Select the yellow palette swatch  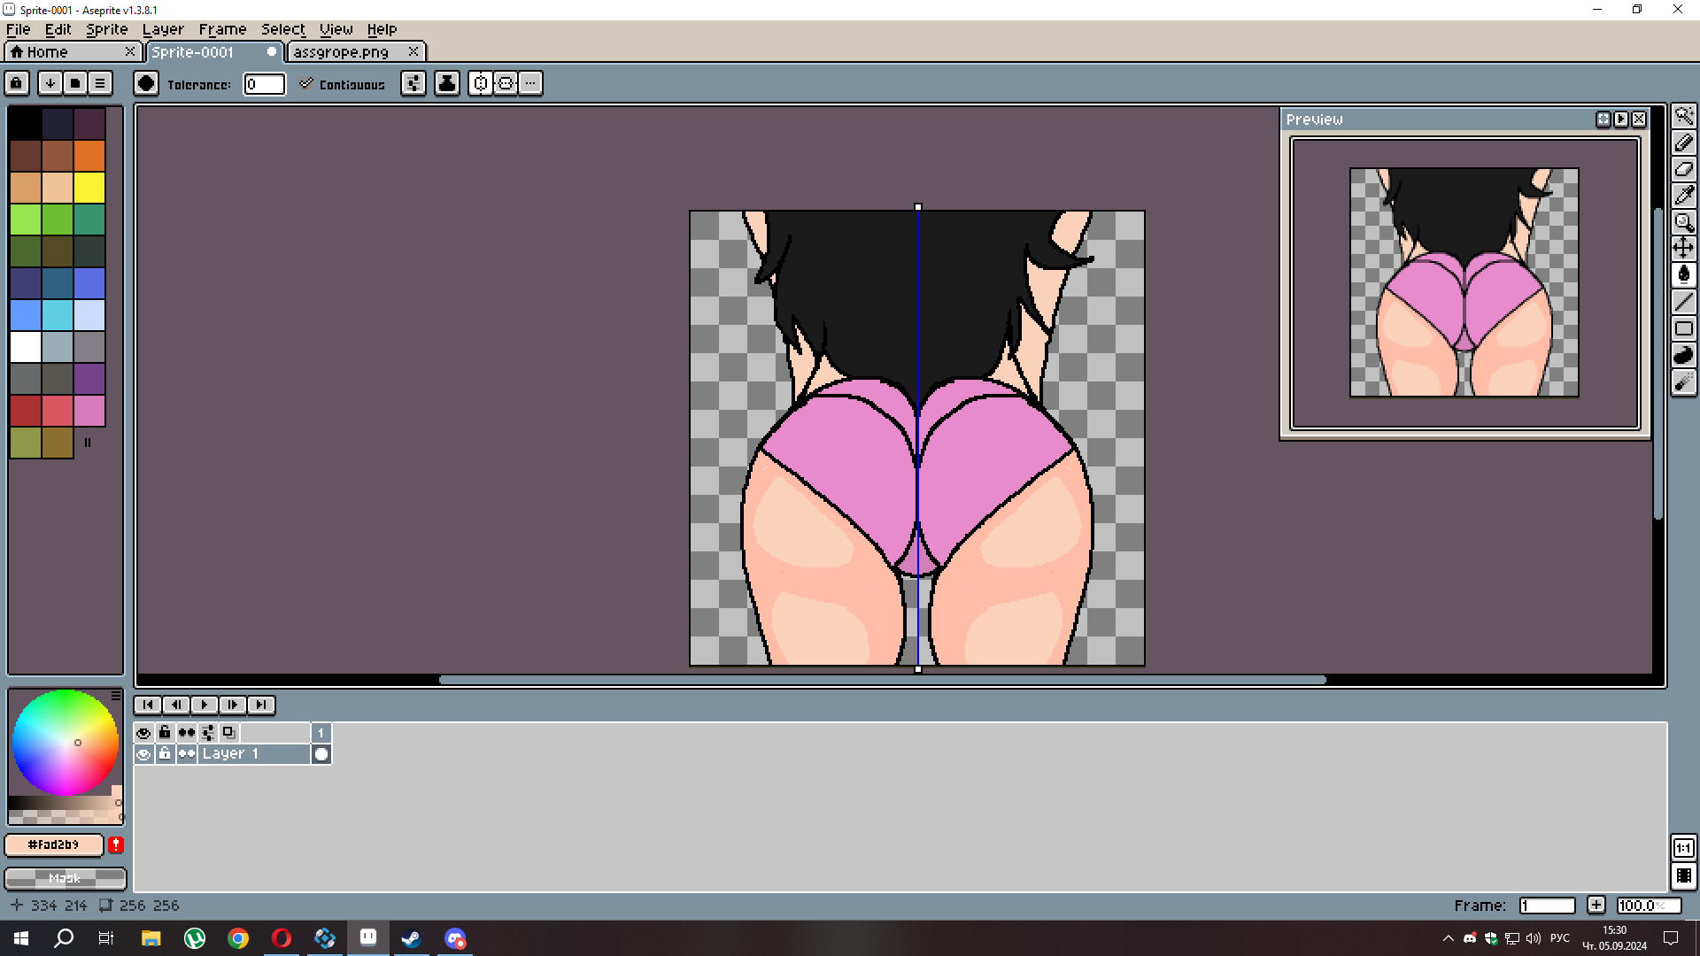89,188
